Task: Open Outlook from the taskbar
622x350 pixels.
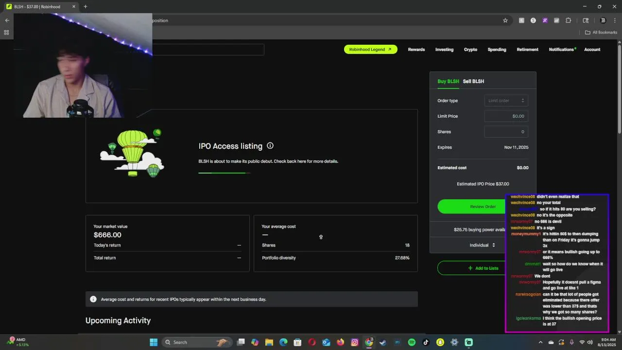Action: click(326, 342)
